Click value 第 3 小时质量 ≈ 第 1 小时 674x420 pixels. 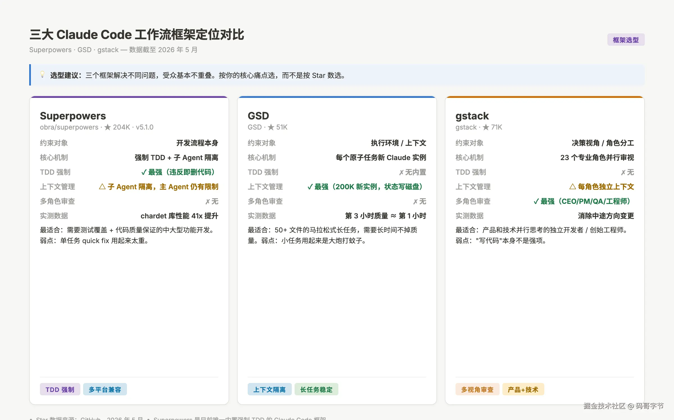pyautogui.click(x=386, y=216)
